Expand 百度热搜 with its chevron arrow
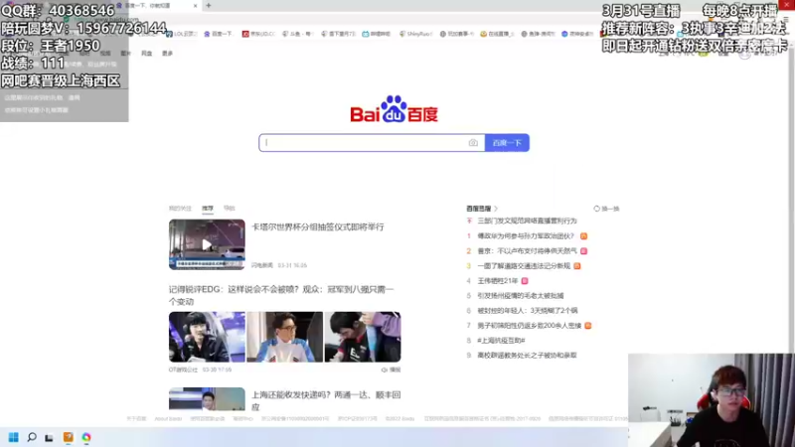 click(496, 209)
